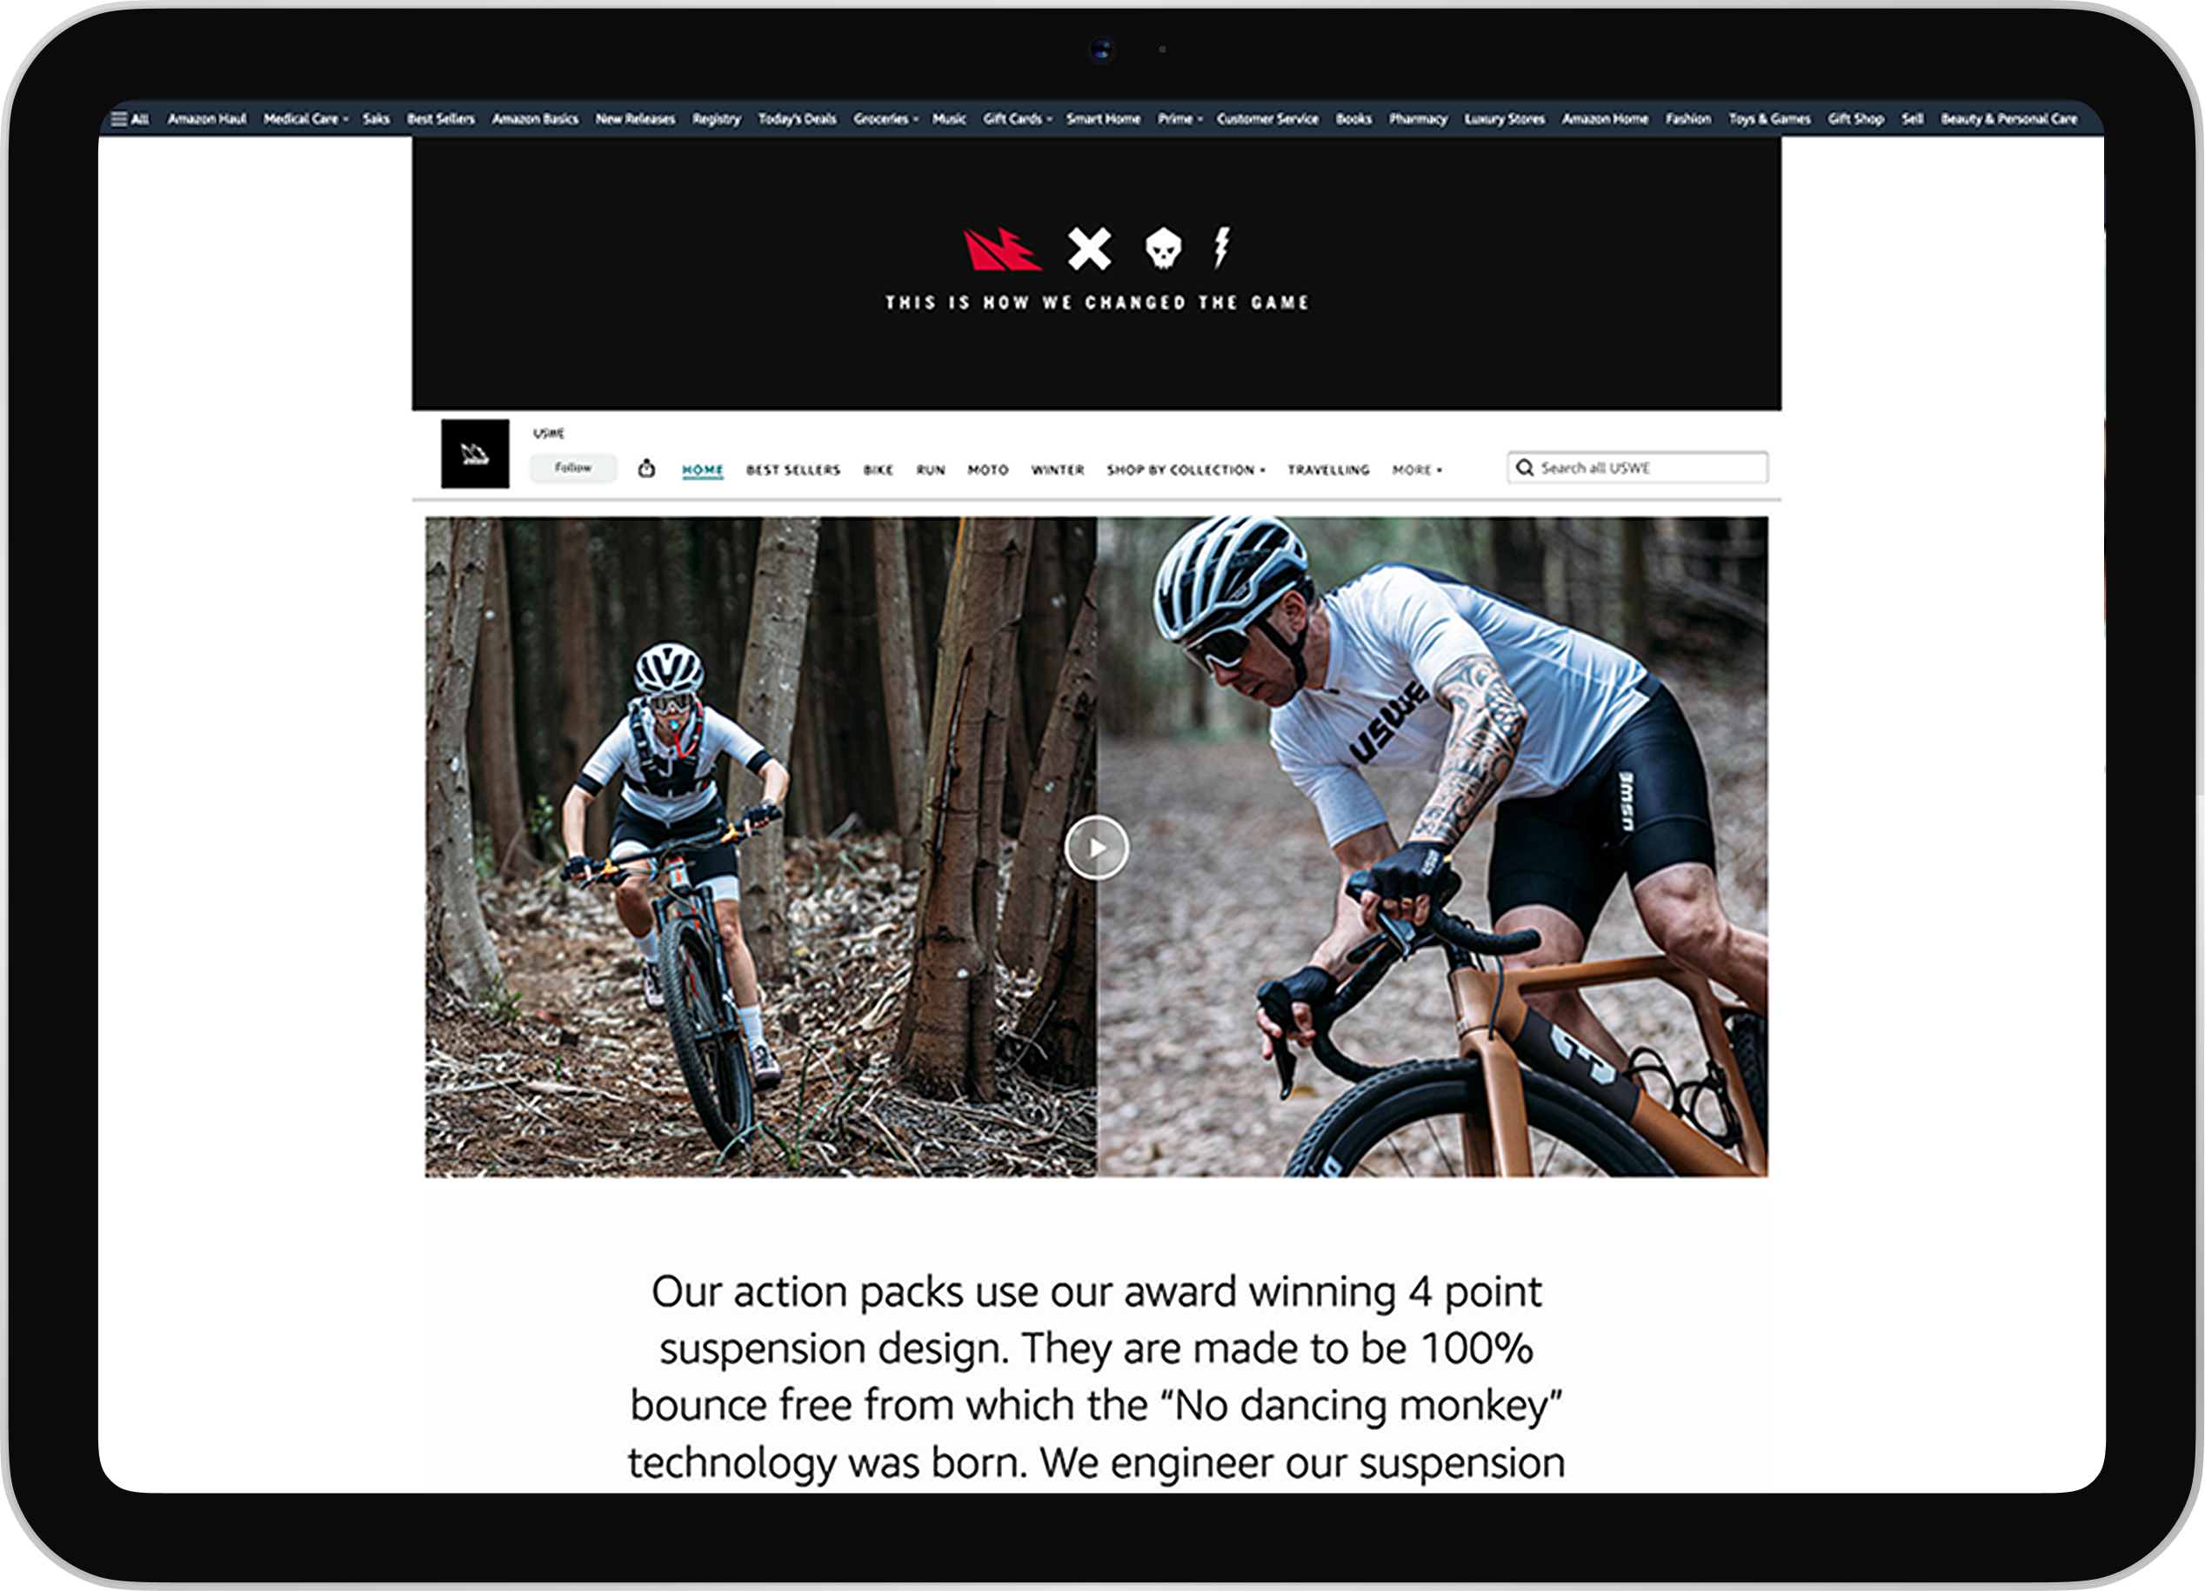Click the red USWE logo in banner
2205x1591 pixels.
(1001, 250)
